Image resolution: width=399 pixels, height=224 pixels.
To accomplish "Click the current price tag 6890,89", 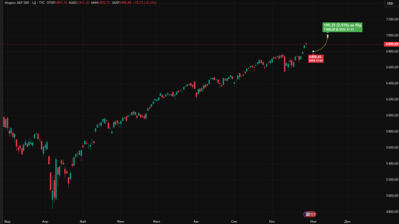I will point(391,44).
